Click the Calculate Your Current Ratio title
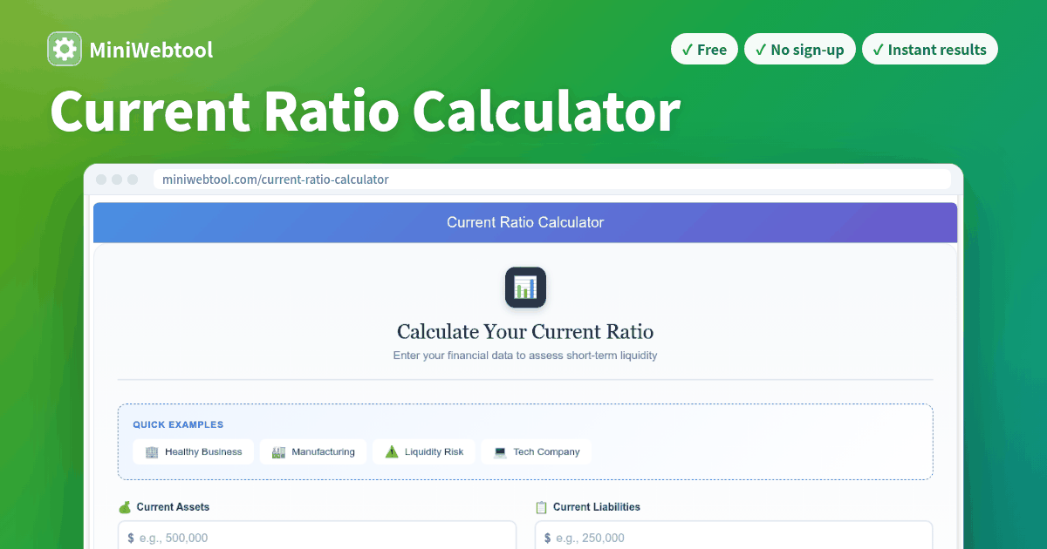Viewport: 1047px width, 549px height. [x=525, y=332]
